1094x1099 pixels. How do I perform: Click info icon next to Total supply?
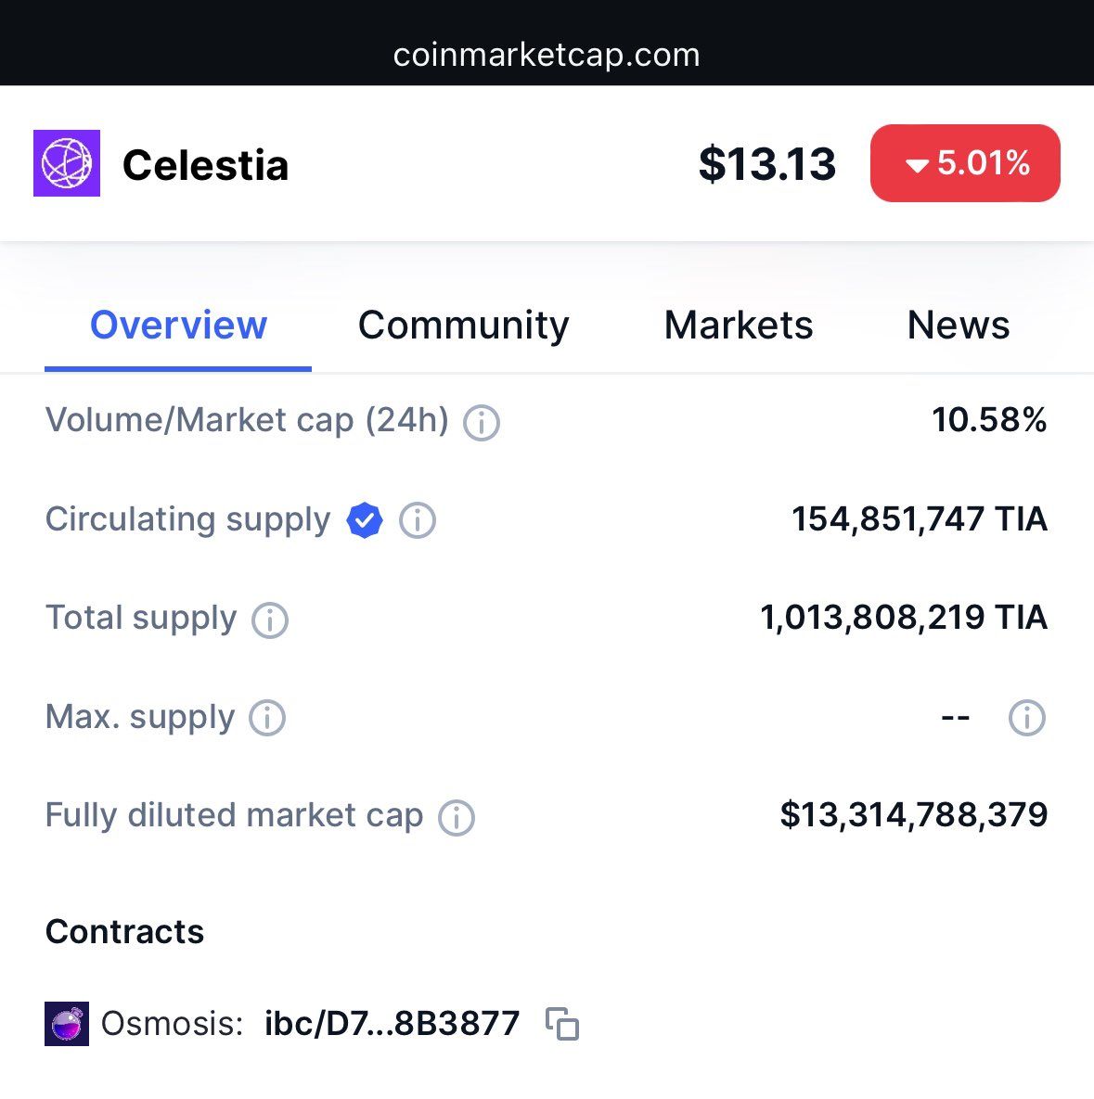click(x=270, y=620)
